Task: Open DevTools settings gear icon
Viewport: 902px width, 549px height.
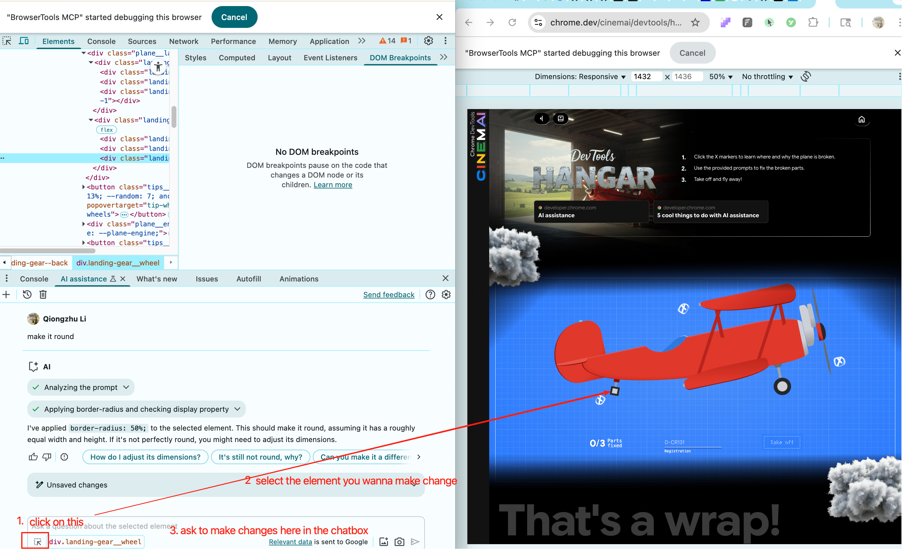Action: (x=428, y=41)
